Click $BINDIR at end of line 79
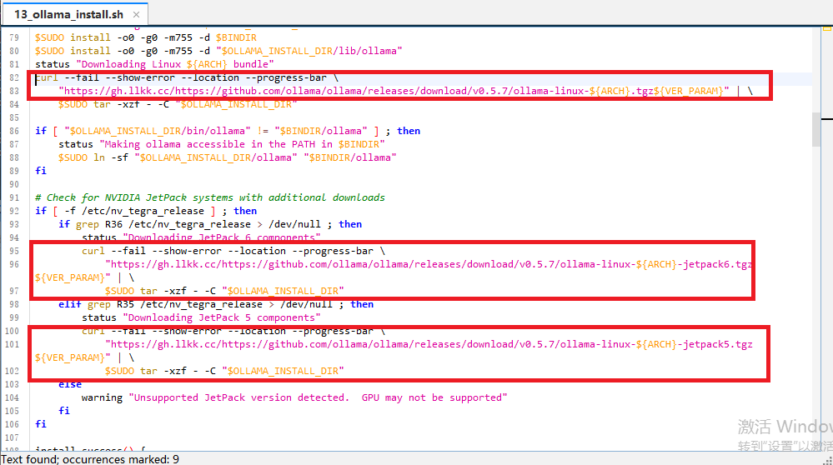This screenshot has height=465, width=833. [236, 37]
